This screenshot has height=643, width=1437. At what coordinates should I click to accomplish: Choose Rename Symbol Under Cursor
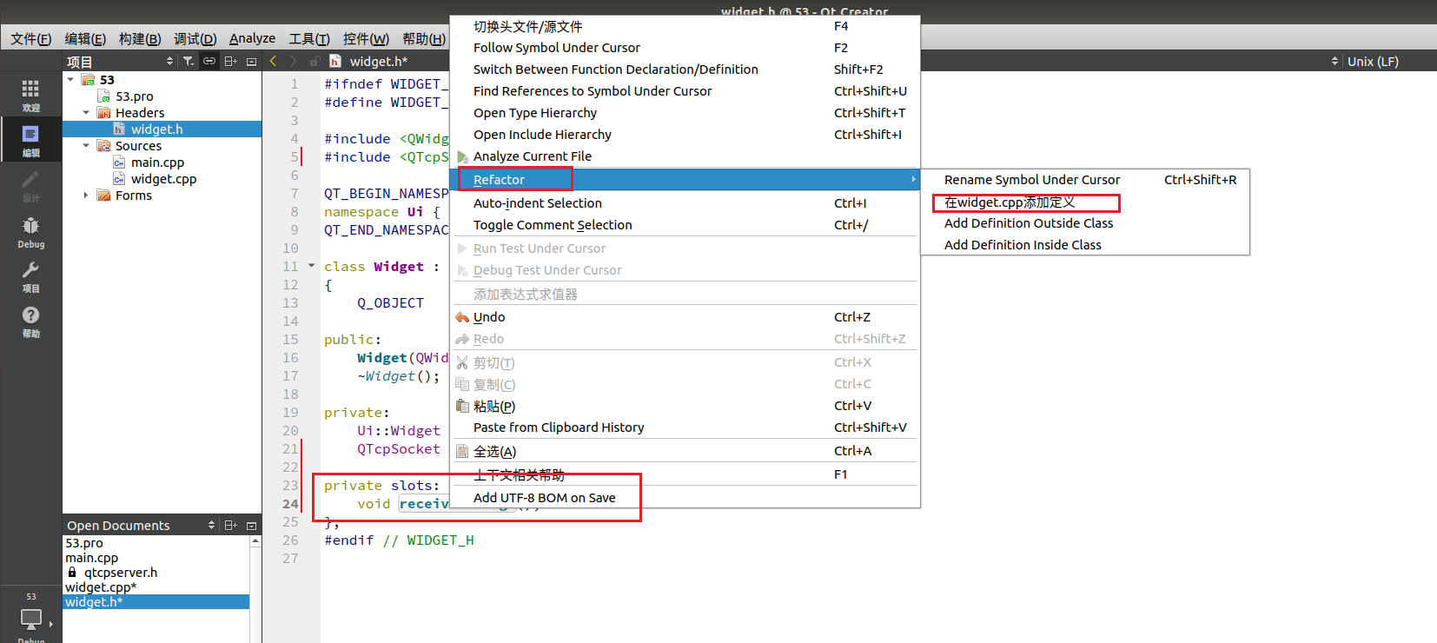pyautogui.click(x=1085, y=180)
